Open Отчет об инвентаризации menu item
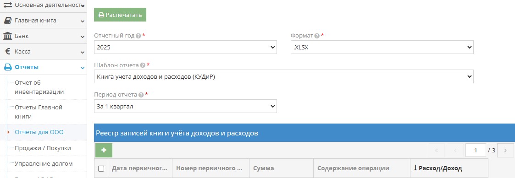 coord(39,87)
